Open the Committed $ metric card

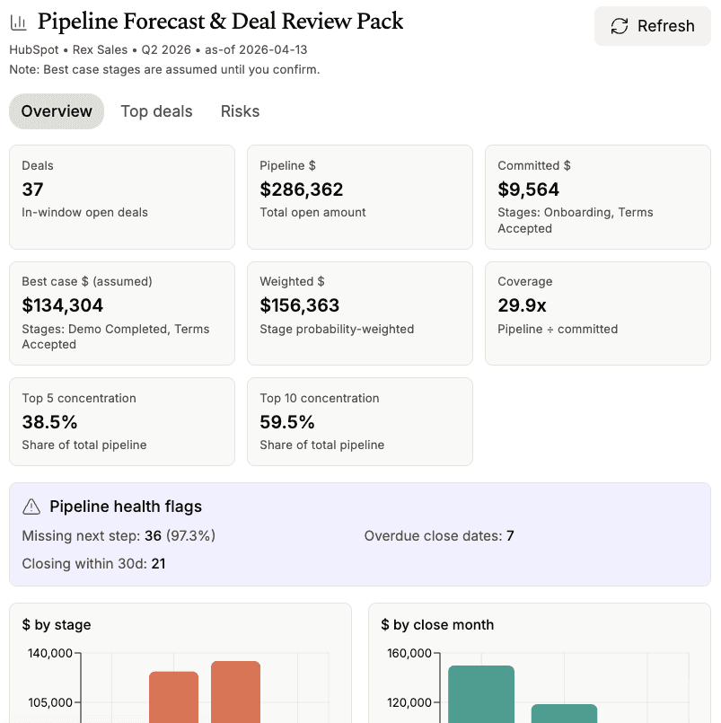597,197
